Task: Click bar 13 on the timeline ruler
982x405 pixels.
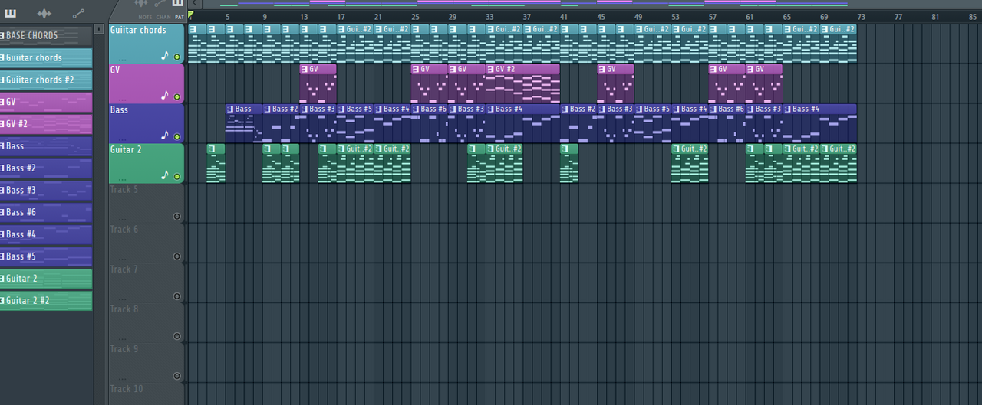Action: [x=305, y=16]
